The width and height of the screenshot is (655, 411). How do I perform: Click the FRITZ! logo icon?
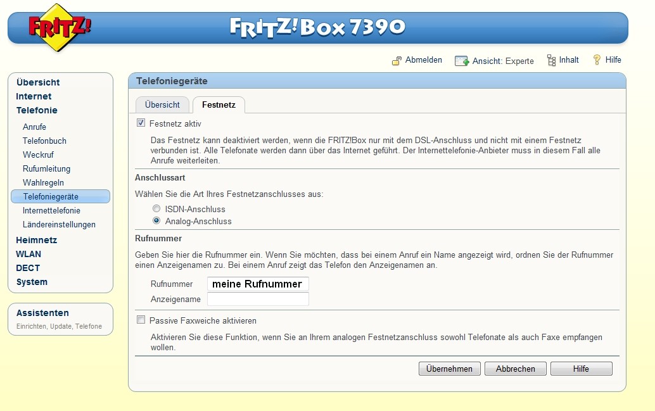(59, 28)
